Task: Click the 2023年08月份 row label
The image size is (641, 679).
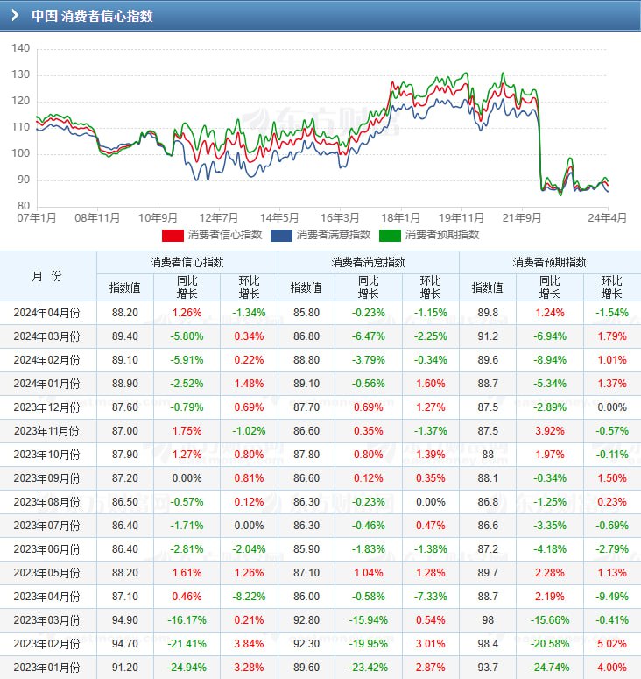Action: pos(47,502)
